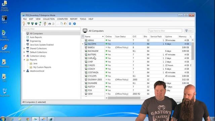
Task: Click the second green collection icon in toolbar
Action: [x=32, y=24]
